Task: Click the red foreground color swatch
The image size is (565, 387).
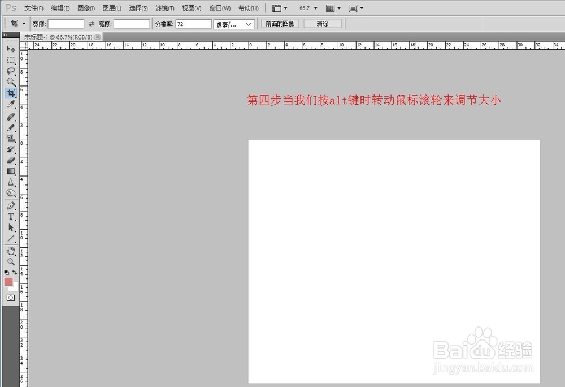Action: 8,282
